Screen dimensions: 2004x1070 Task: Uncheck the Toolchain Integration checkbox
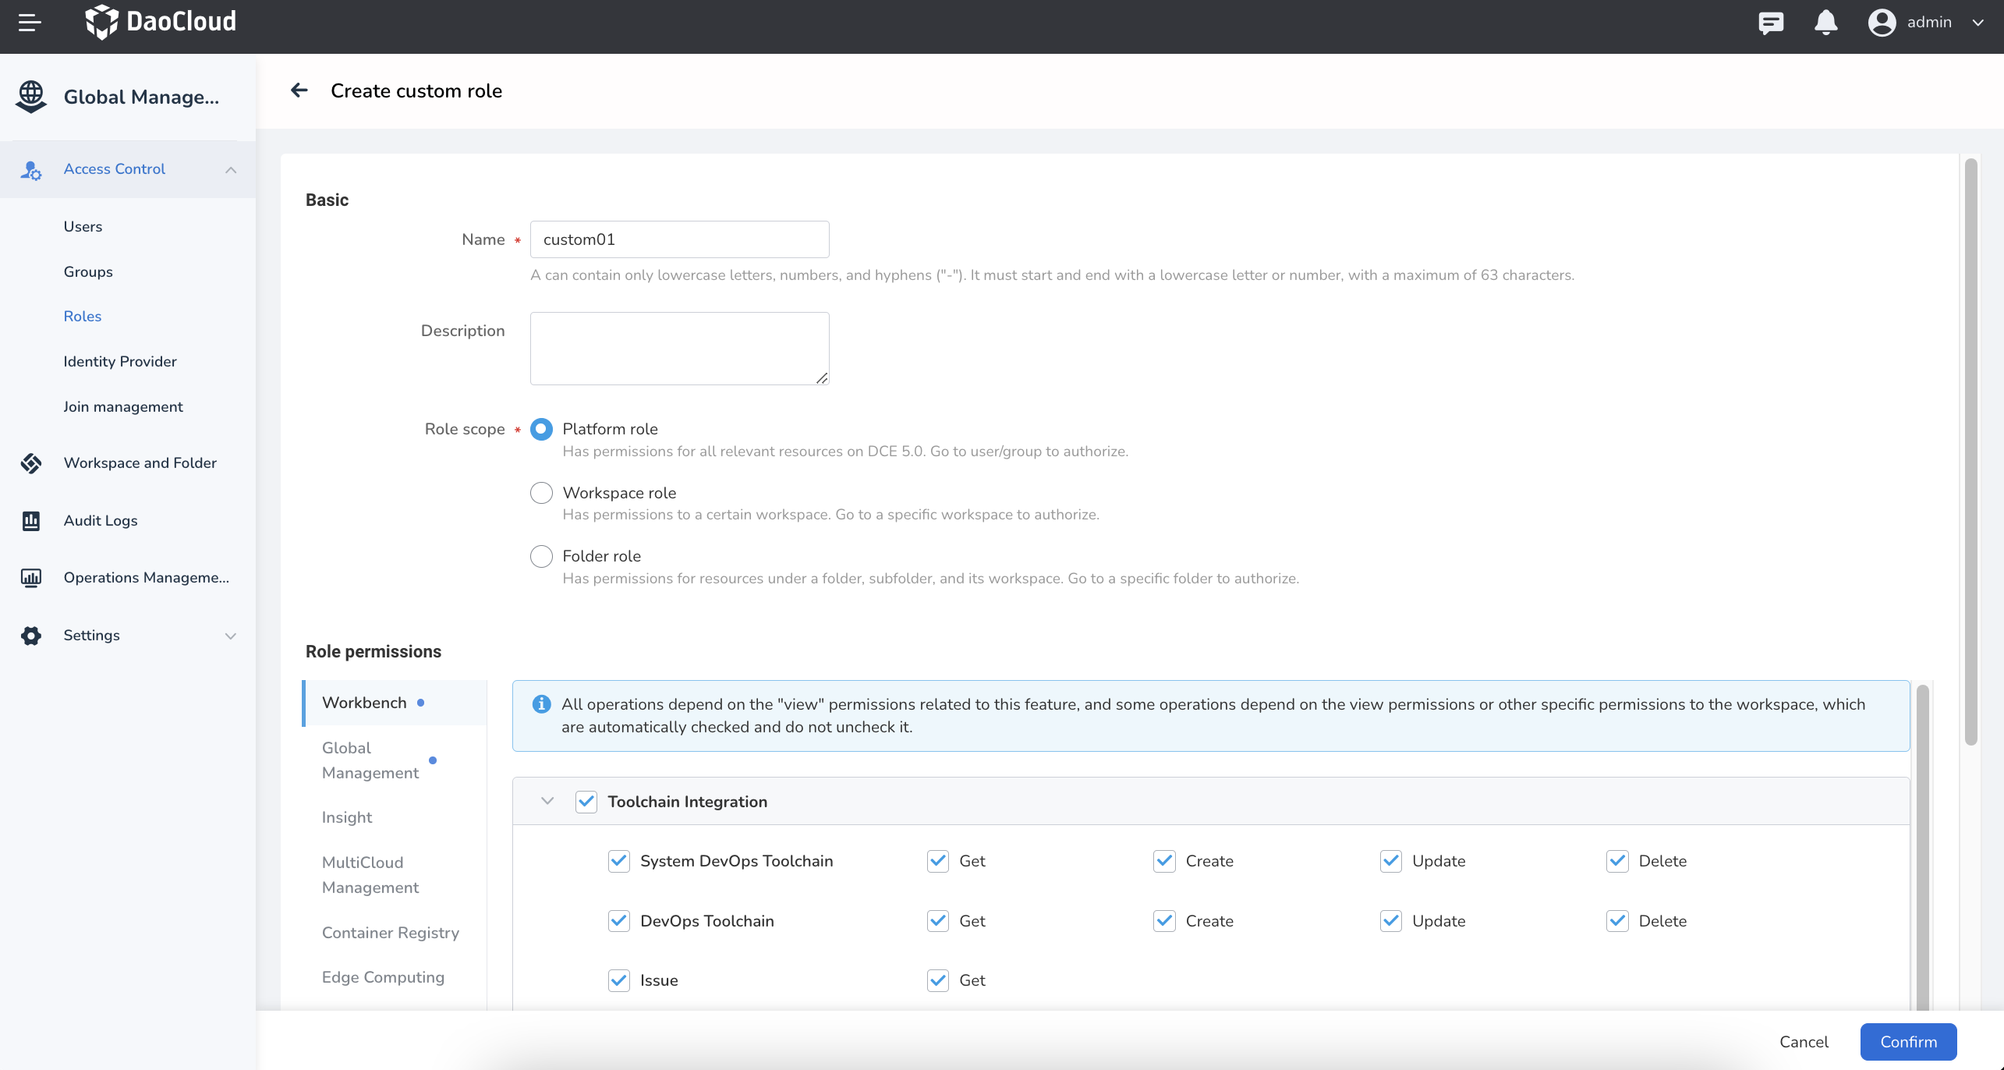[586, 802]
